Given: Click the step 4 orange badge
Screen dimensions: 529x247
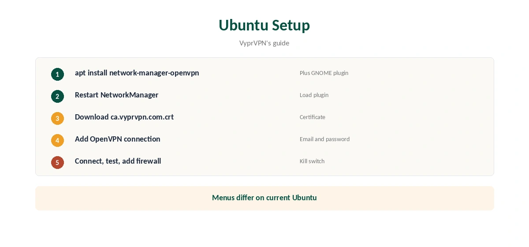Looking at the screenshot, I should coord(57,140).
